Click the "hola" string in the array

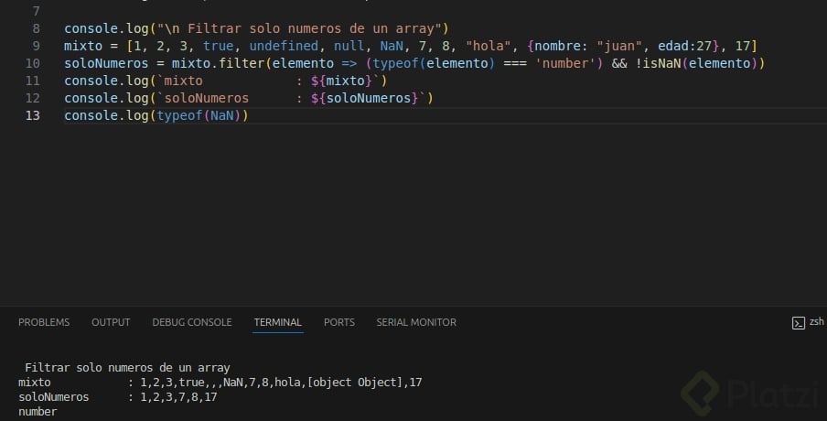click(x=489, y=46)
